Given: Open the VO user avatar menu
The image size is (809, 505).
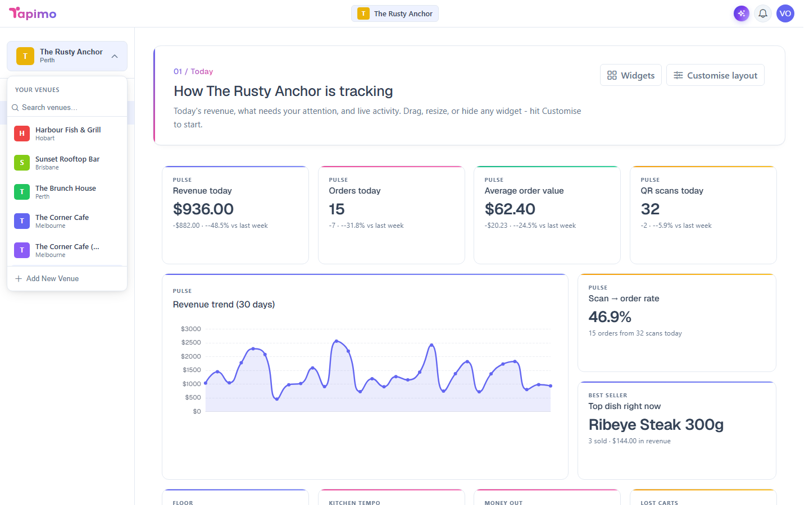Looking at the screenshot, I should 785,13.
